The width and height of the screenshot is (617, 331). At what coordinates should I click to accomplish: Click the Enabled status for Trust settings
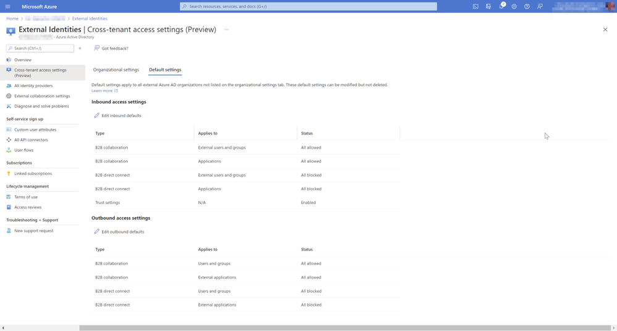pyautogui.click(x=309, y=203)
